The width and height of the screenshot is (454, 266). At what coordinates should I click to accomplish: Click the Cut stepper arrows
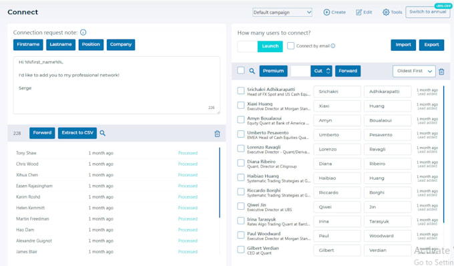328,71
